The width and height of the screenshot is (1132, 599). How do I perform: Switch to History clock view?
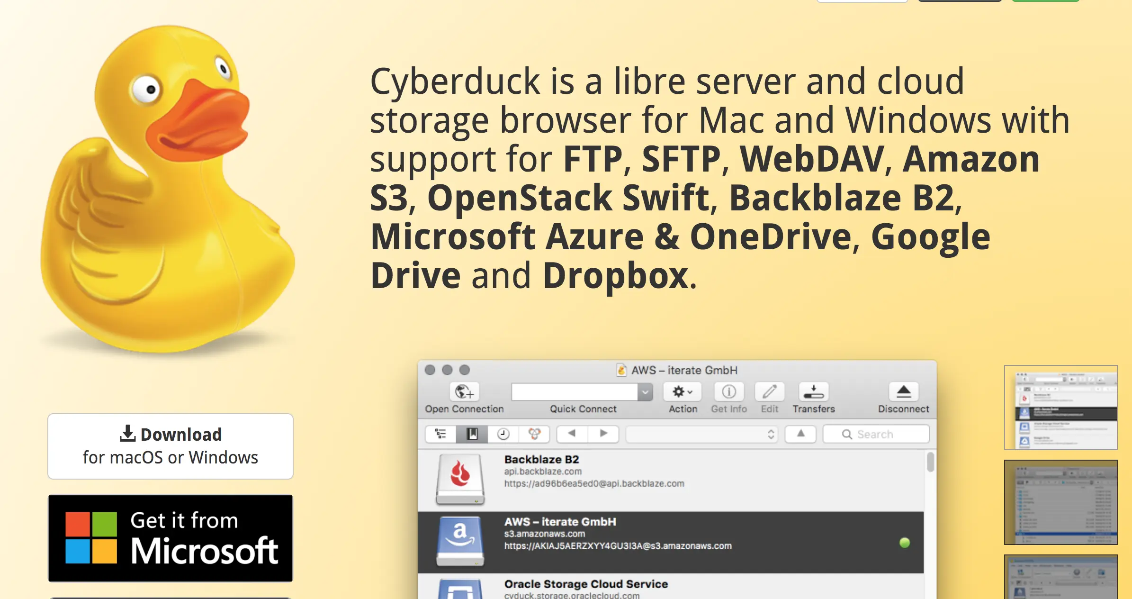coord(503,434)
